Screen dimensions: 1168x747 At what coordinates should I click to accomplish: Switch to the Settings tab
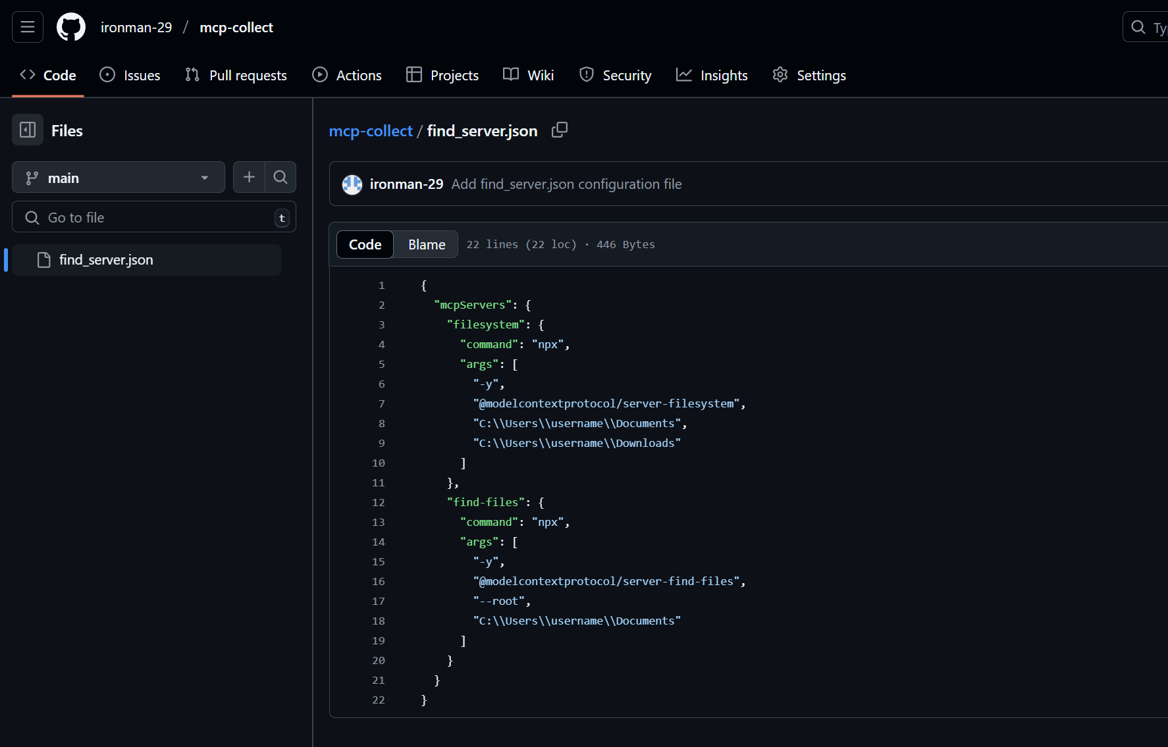[809, 75]
